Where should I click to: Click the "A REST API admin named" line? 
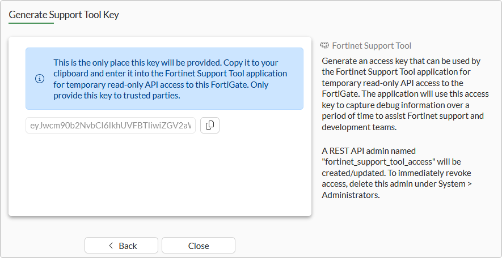[369, 151]
